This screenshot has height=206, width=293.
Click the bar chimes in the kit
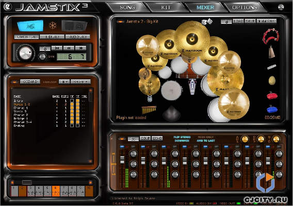click(x=149, y=110)
